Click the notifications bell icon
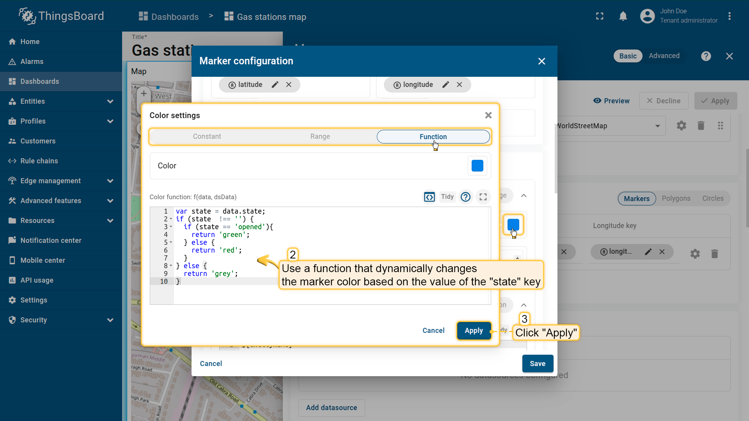 click(623, 16)
